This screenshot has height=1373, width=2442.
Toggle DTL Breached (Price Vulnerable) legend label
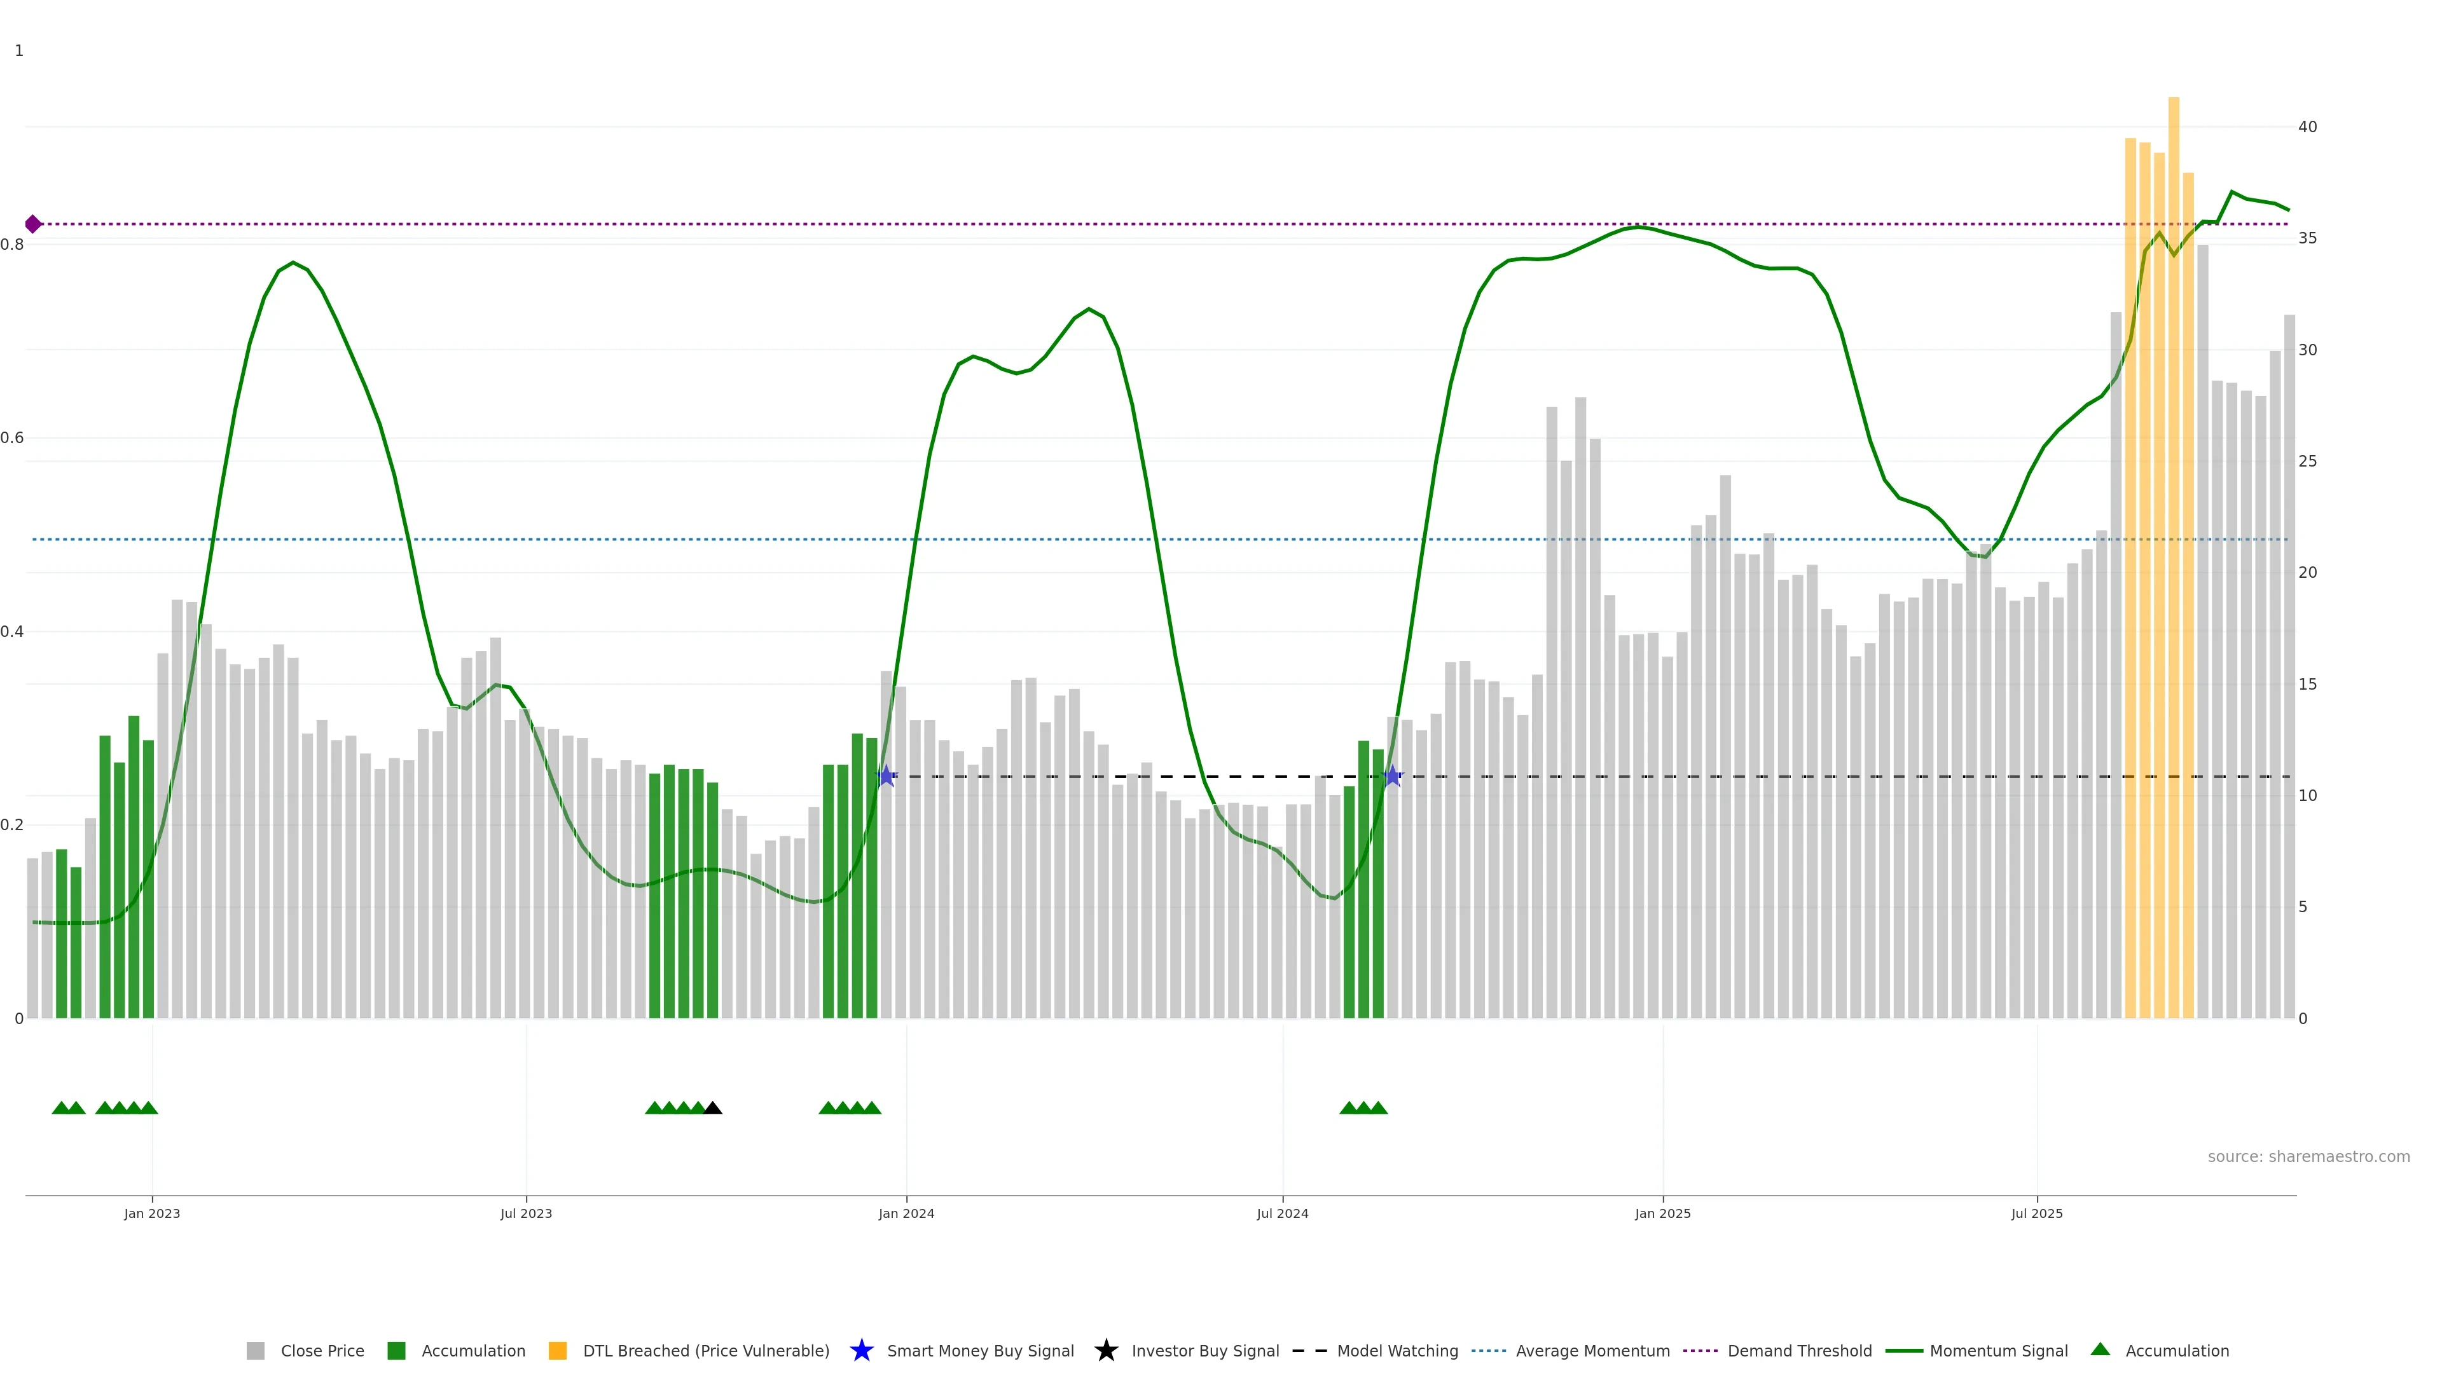tap(705, 1351)
